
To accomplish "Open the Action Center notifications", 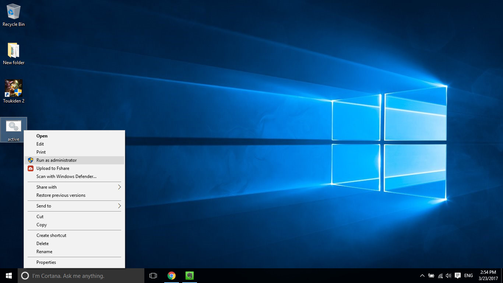I will click(x=457, y=275).
